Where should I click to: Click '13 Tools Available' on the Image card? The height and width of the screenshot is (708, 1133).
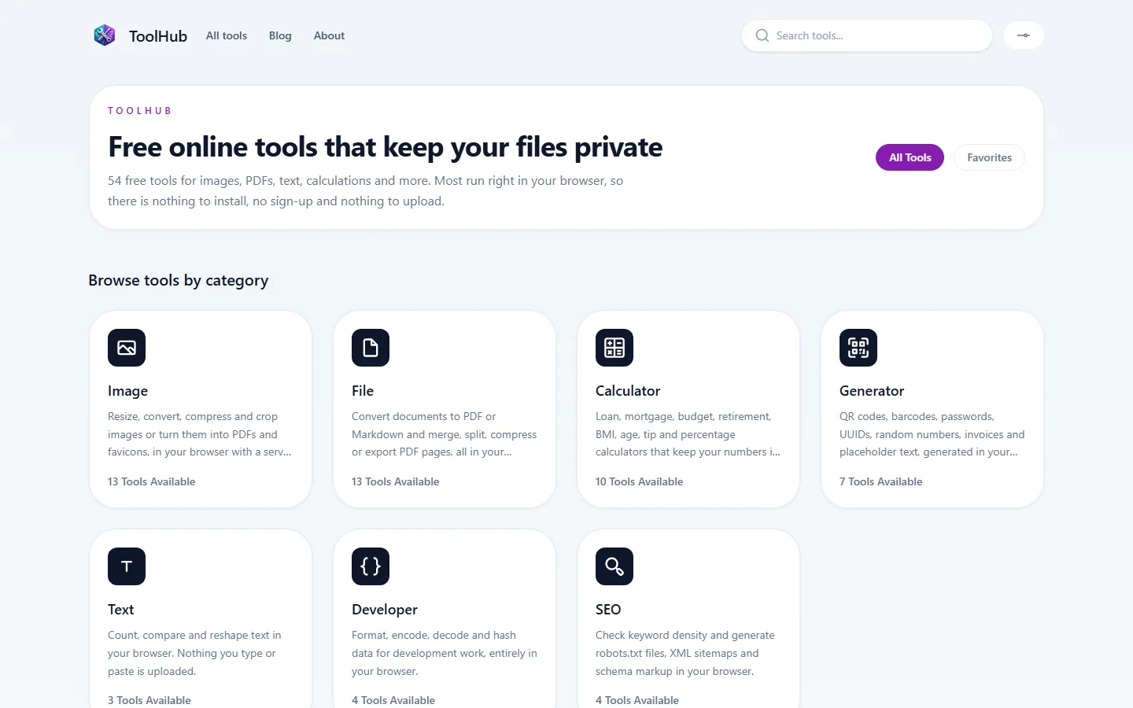point(151,481)
